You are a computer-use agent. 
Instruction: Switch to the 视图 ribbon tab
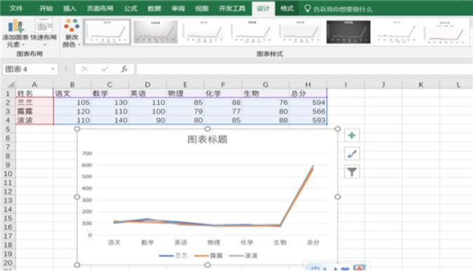tap(202, 8)
